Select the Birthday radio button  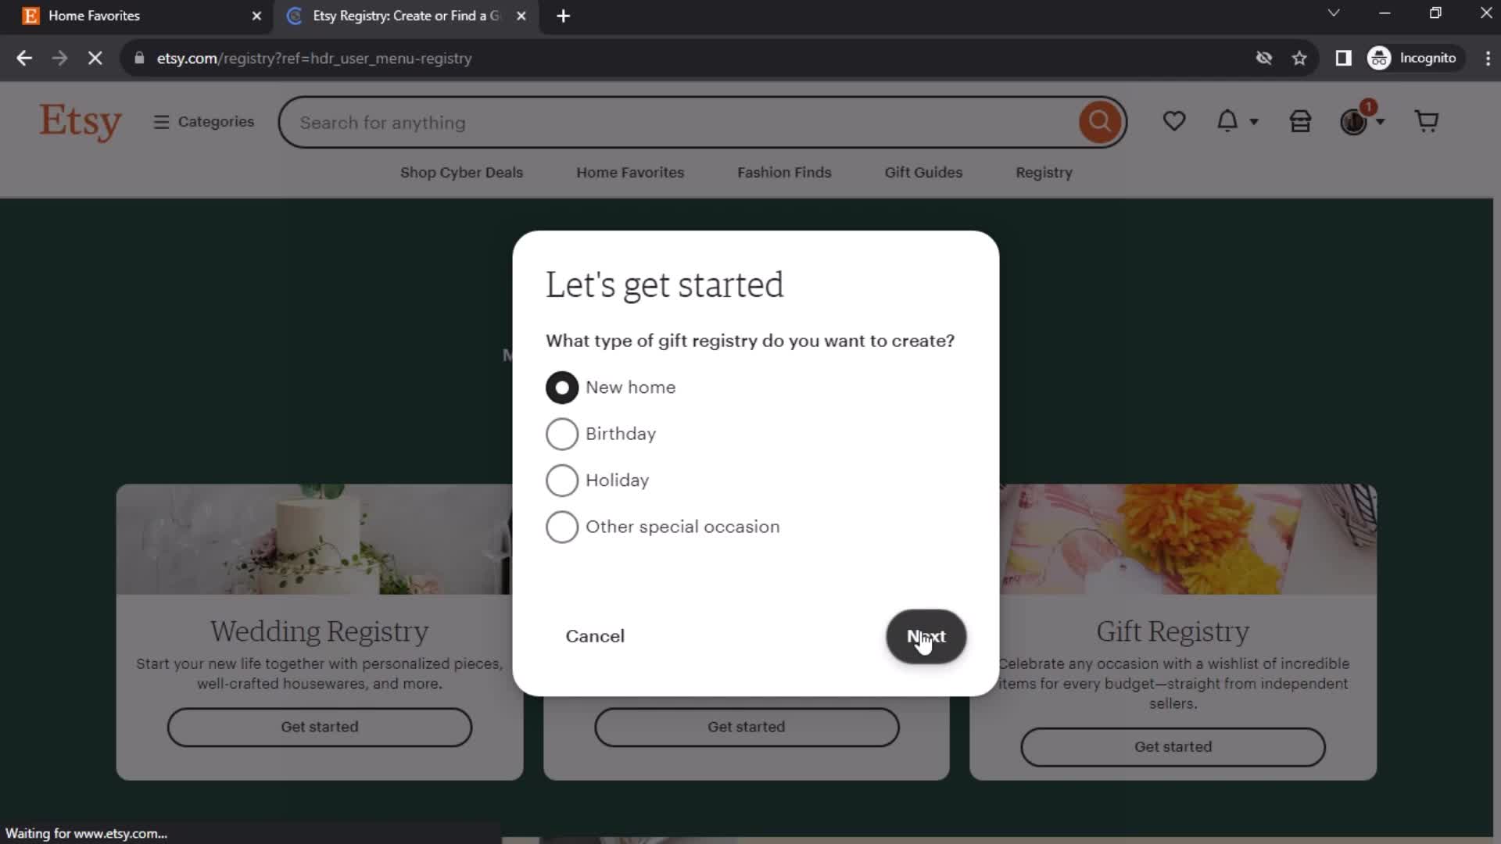562,434
